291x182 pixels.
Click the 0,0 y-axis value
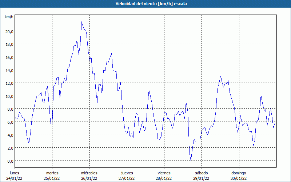pos(11,161)
